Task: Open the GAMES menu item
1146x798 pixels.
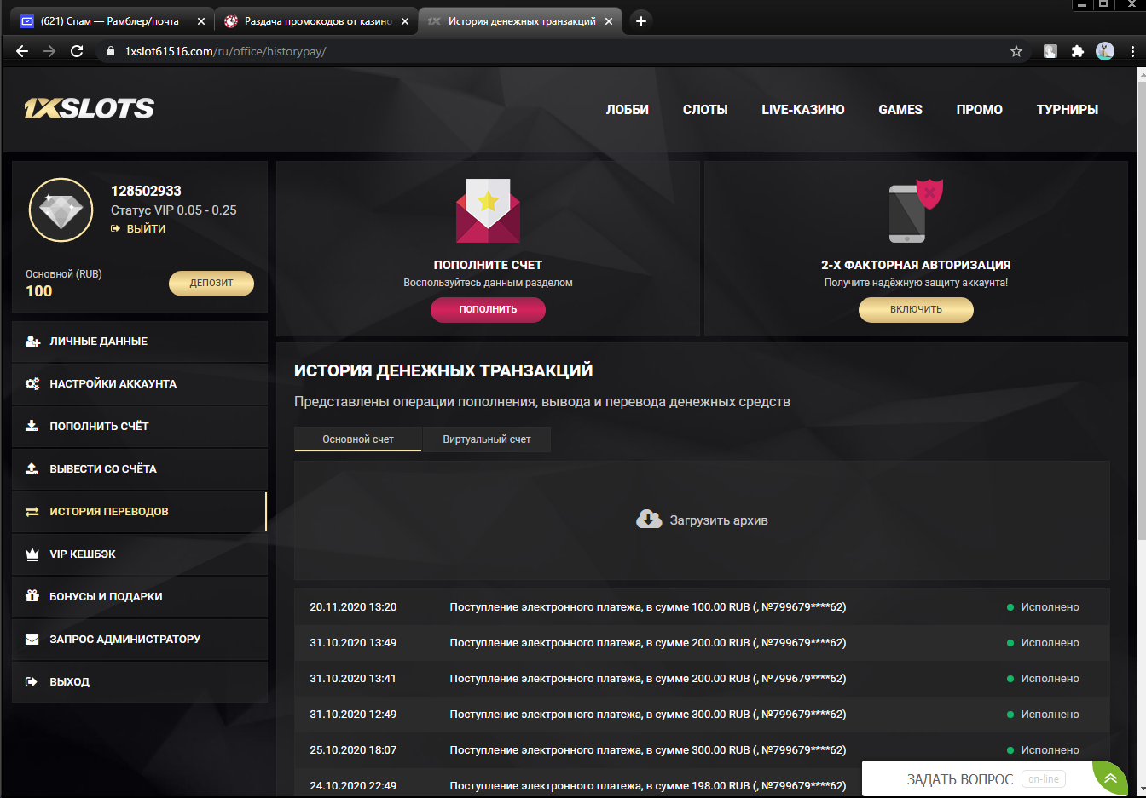Action: [900, 110]
